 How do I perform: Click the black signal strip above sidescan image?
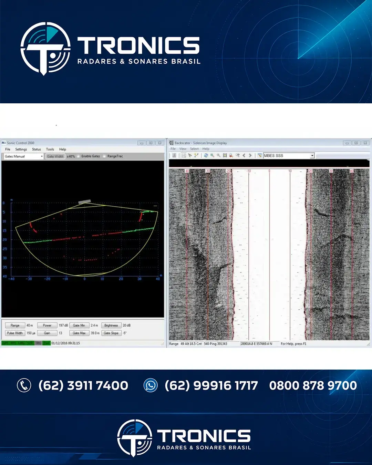[269, 163]
